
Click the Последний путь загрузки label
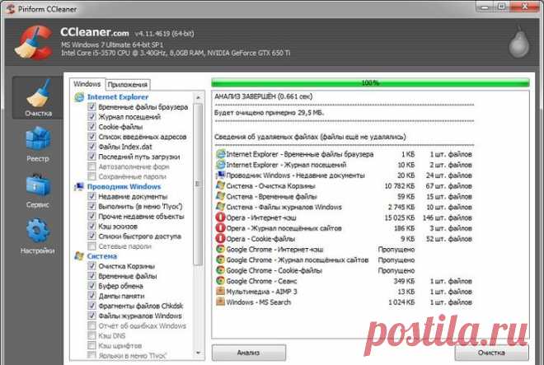point(138,157)
